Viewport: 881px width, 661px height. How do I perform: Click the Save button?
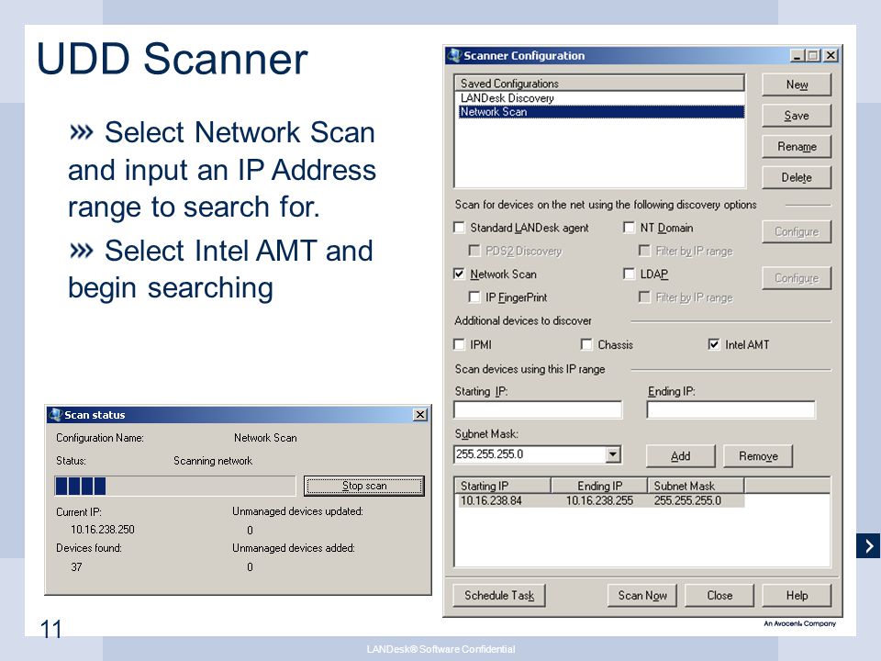point(797,116)
